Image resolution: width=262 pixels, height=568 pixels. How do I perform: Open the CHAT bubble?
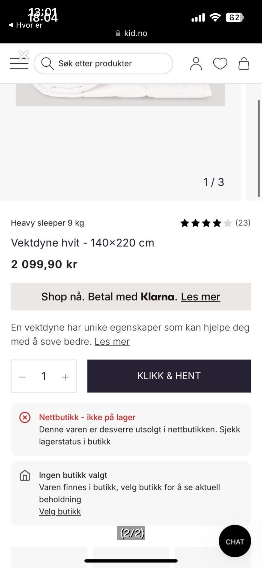[x=235, y=541]
